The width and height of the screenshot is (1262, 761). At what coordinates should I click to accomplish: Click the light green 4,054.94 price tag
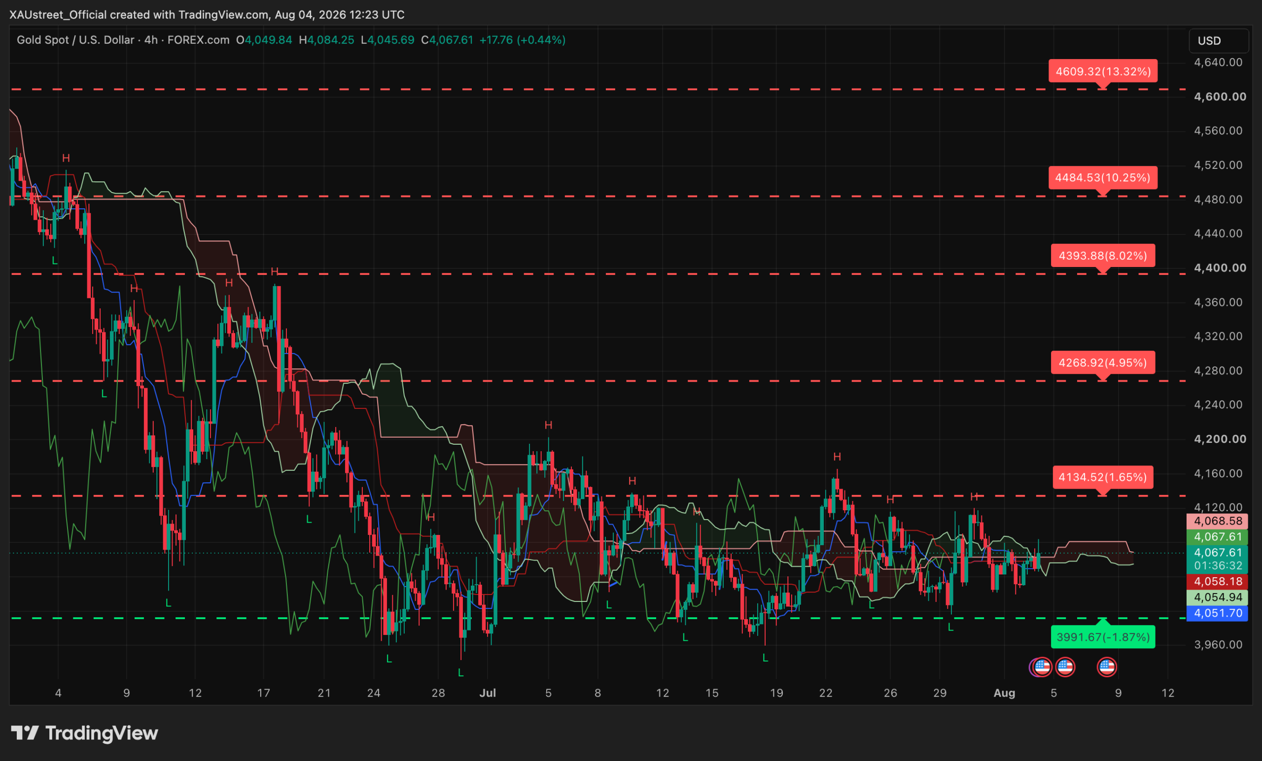click(x=1218, y=597)
